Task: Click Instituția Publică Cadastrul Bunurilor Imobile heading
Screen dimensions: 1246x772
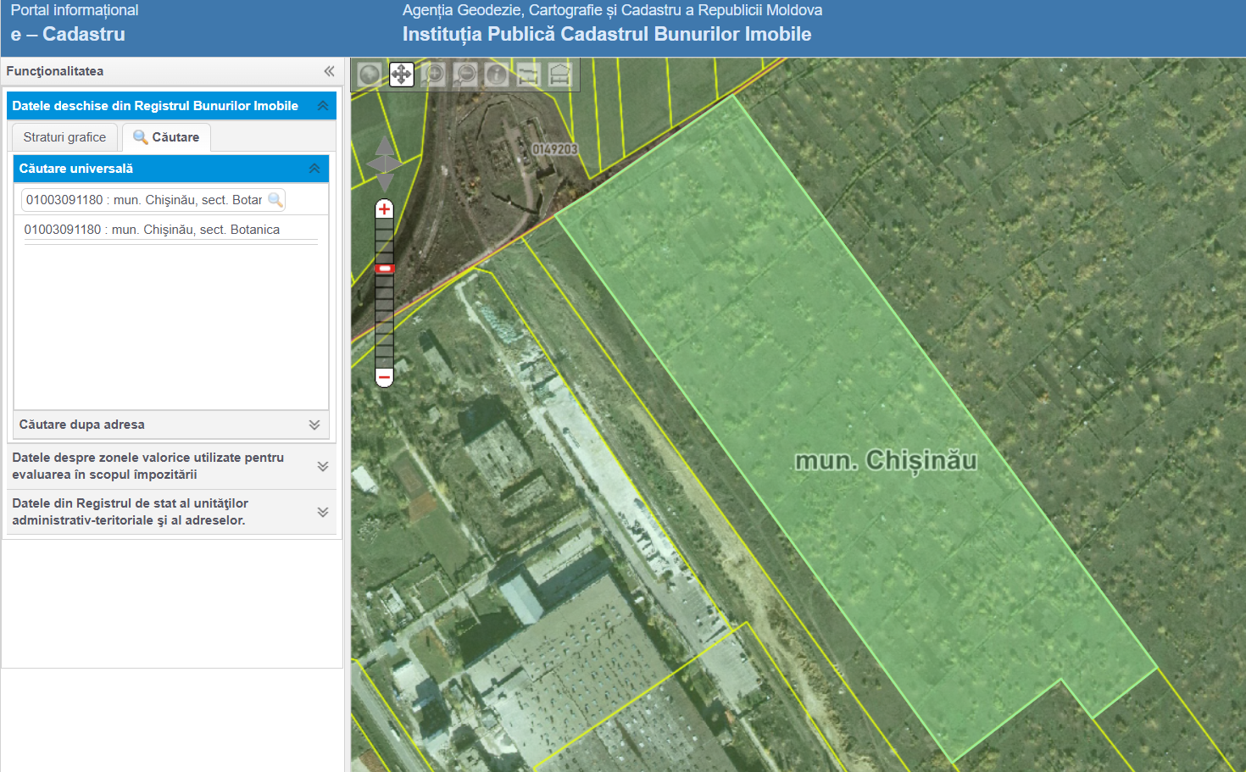Action: pyautogui.click(x=607, y=34)
